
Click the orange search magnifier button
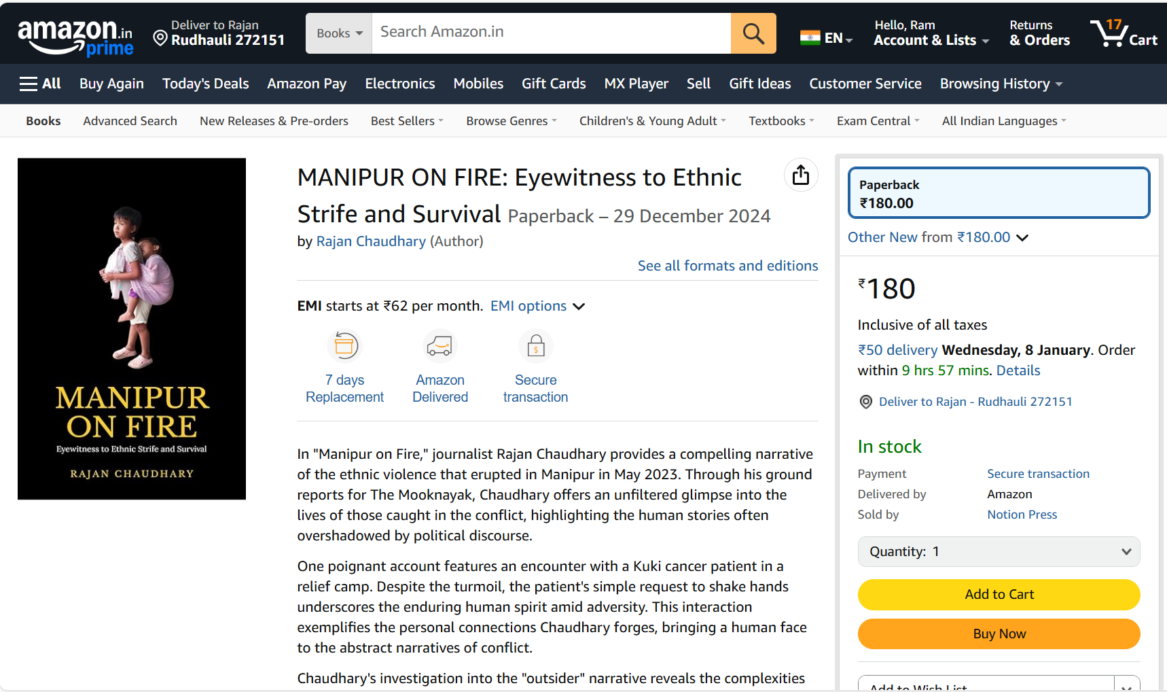(x=753, y=33)
